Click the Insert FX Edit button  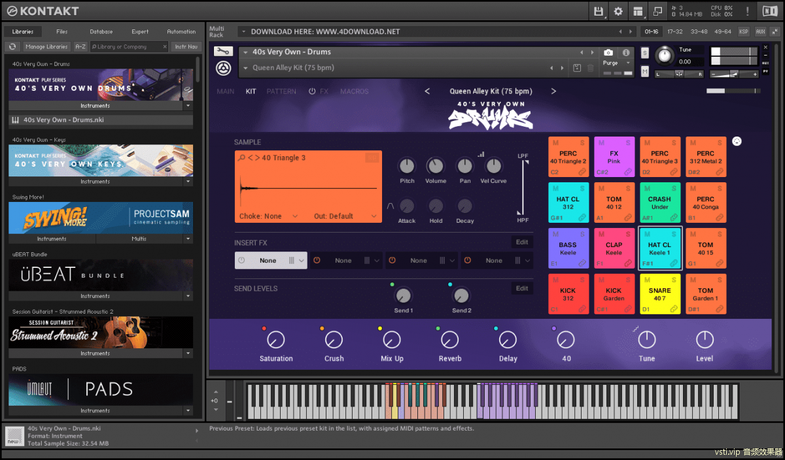pos(522,242)
